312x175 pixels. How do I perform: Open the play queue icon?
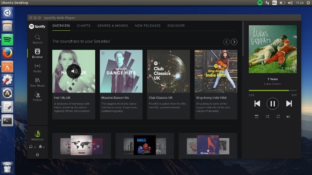[257, 116]
